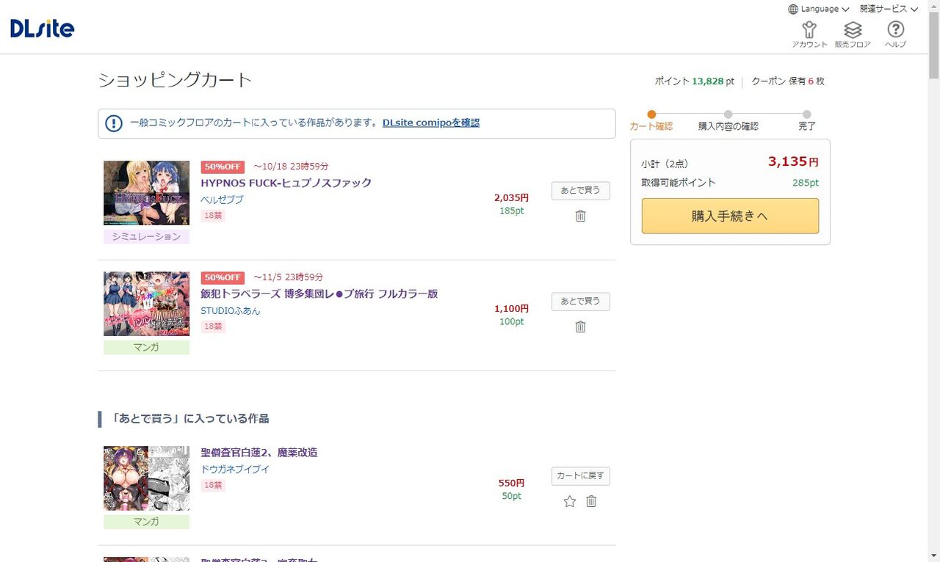The height and width of the screenshot is (562, 940).
Task: Open the sales floor layers icon
Action: tap(853, 34)
